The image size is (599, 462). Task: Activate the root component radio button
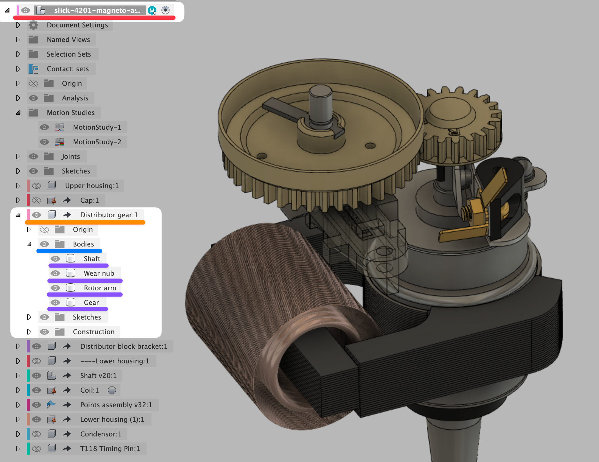[x=165, y=10]
